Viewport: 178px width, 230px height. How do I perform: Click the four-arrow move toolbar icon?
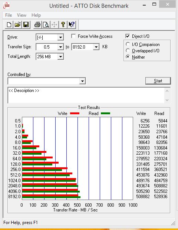(x=55, y=24)
